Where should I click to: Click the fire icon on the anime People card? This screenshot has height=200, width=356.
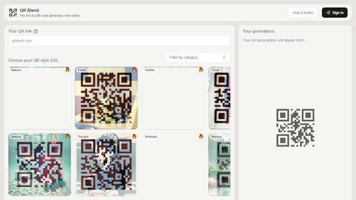click(x=134, y=136)
